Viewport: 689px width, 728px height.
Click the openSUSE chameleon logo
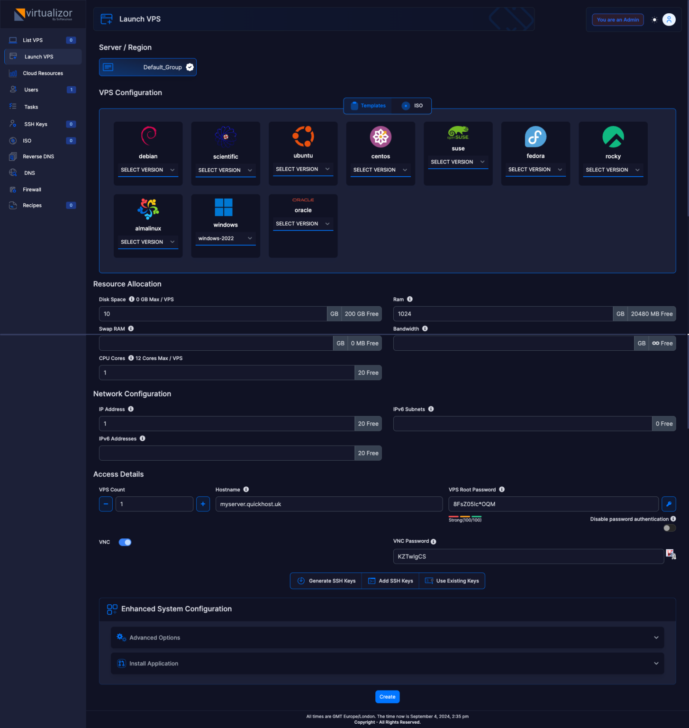pyautogui.click(x=458, y=133)
